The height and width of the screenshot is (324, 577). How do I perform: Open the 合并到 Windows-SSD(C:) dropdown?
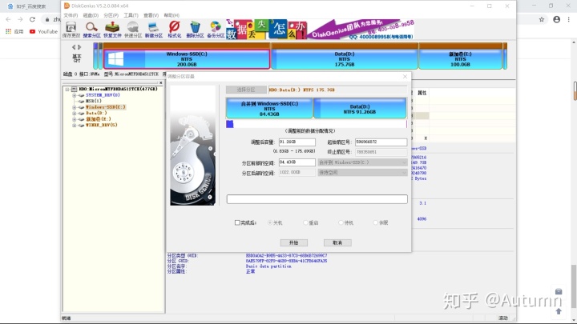click(x=362, y=162)
